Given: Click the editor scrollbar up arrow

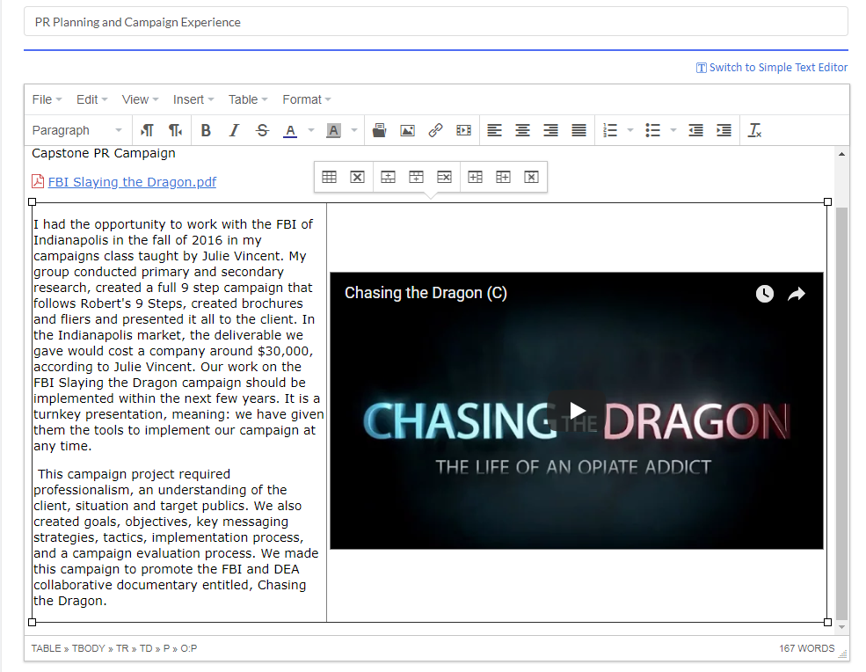Looking at the screenshot, I should click(x=841, y=154).
